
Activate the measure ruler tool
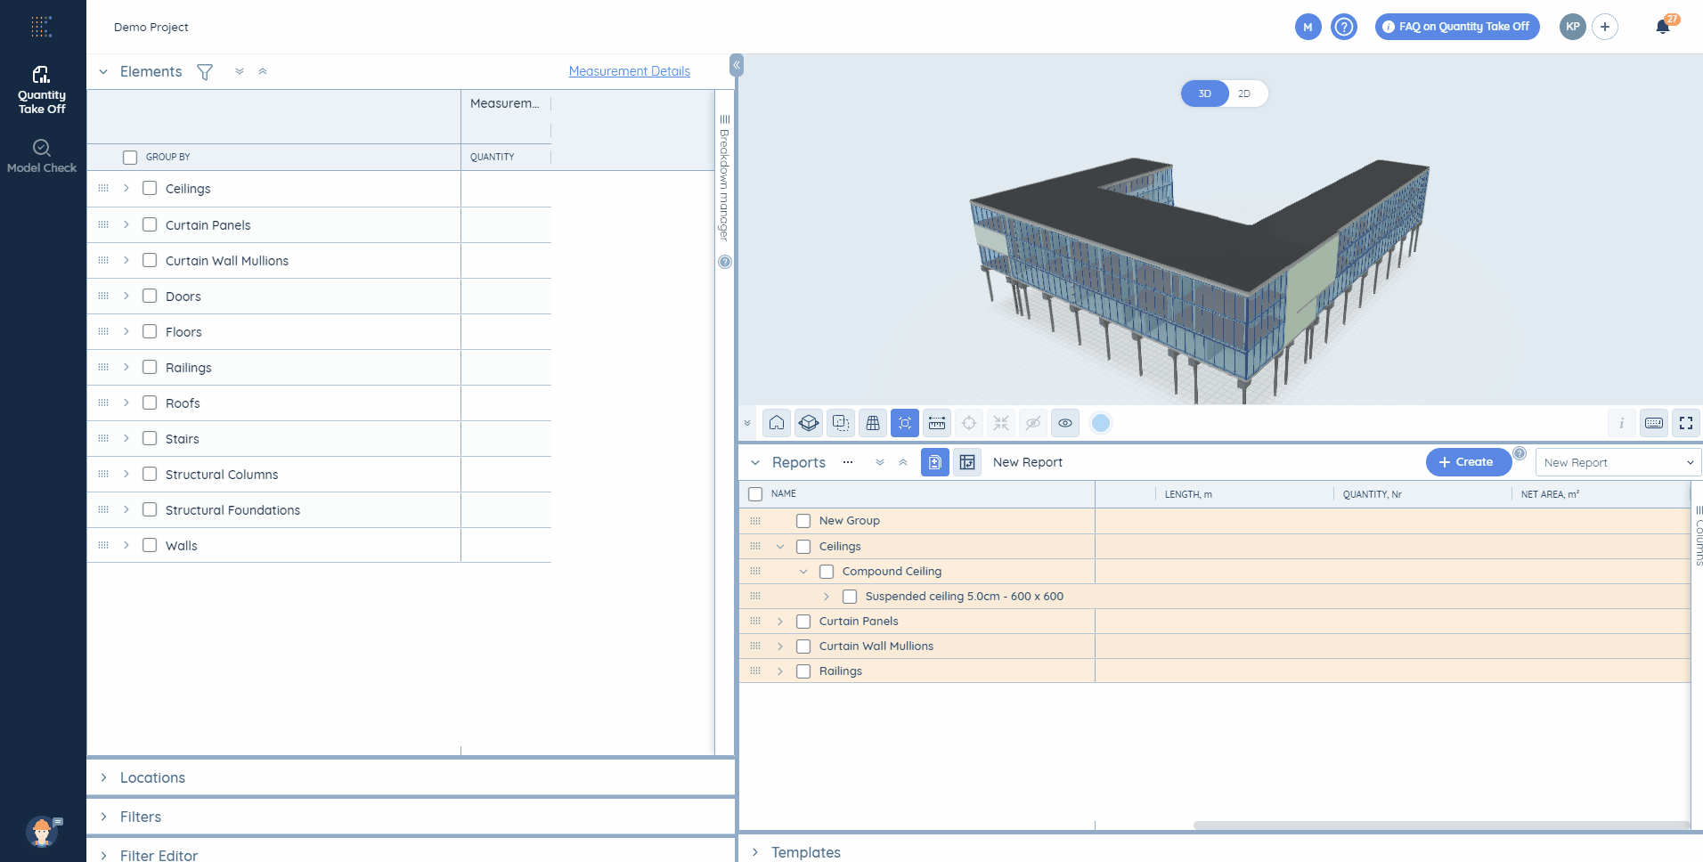pyautogui.click(x=937, y=423)
